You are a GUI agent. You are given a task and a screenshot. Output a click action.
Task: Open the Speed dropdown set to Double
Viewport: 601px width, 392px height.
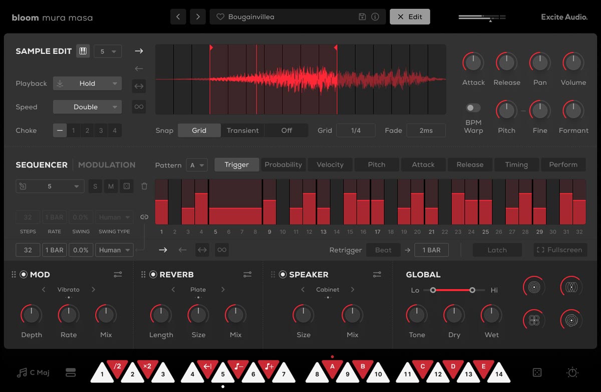87,106
